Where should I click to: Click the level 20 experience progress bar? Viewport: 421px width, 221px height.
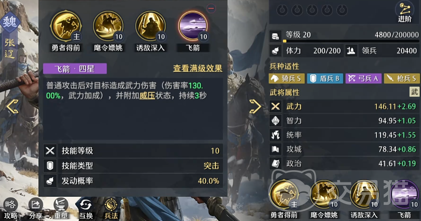(x=351, y=41)
